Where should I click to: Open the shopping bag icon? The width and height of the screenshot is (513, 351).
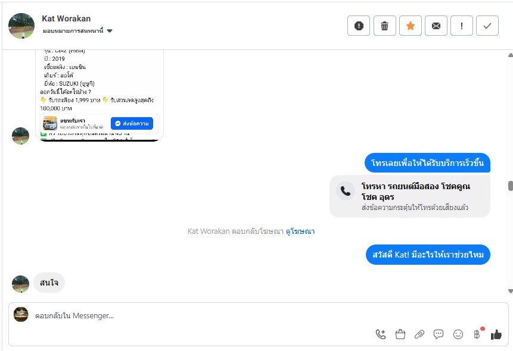(x=400, y=334)
